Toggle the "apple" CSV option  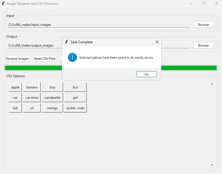click(x=15, y=87)
